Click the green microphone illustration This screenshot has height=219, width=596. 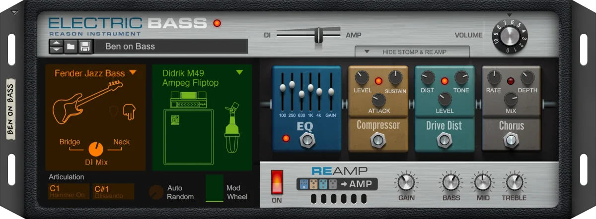[x=232, y=128]
